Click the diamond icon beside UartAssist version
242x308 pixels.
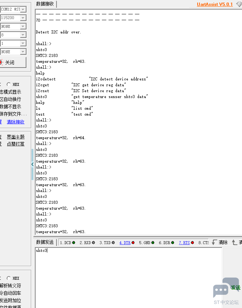pos(239,4)
